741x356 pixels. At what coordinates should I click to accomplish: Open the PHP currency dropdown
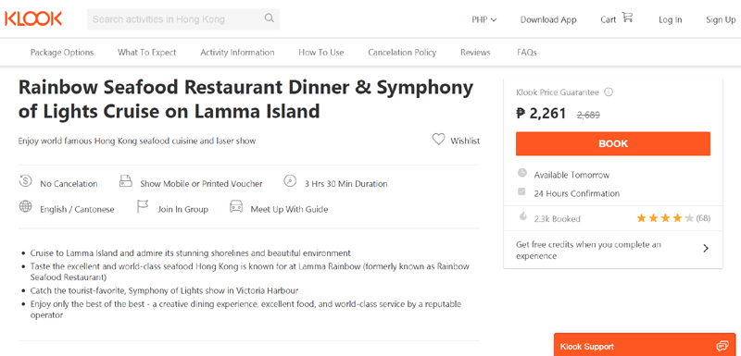tap(484, 19)
